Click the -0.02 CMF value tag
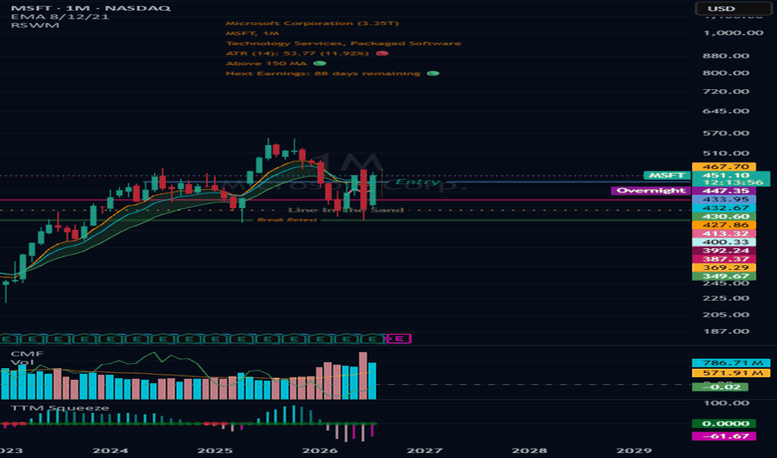This screenshot has width=777, height=458. tap(720, 386)
